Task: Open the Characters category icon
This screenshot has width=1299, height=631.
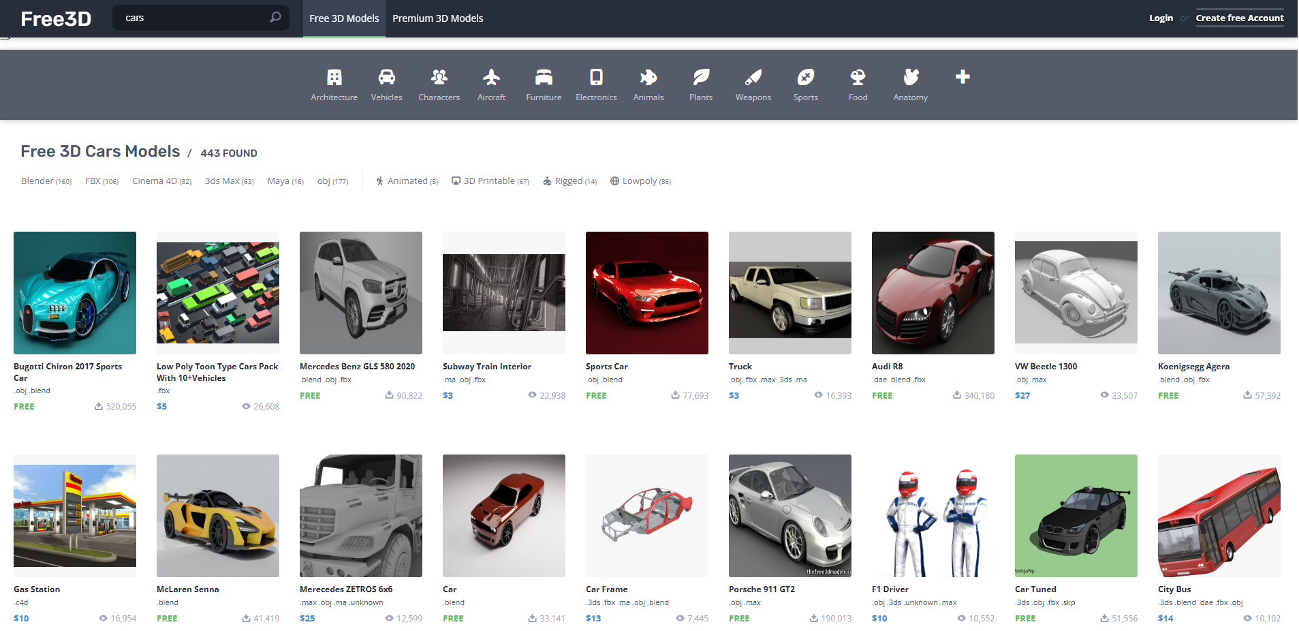Action: pyautogui.click(x=439, y=78)
